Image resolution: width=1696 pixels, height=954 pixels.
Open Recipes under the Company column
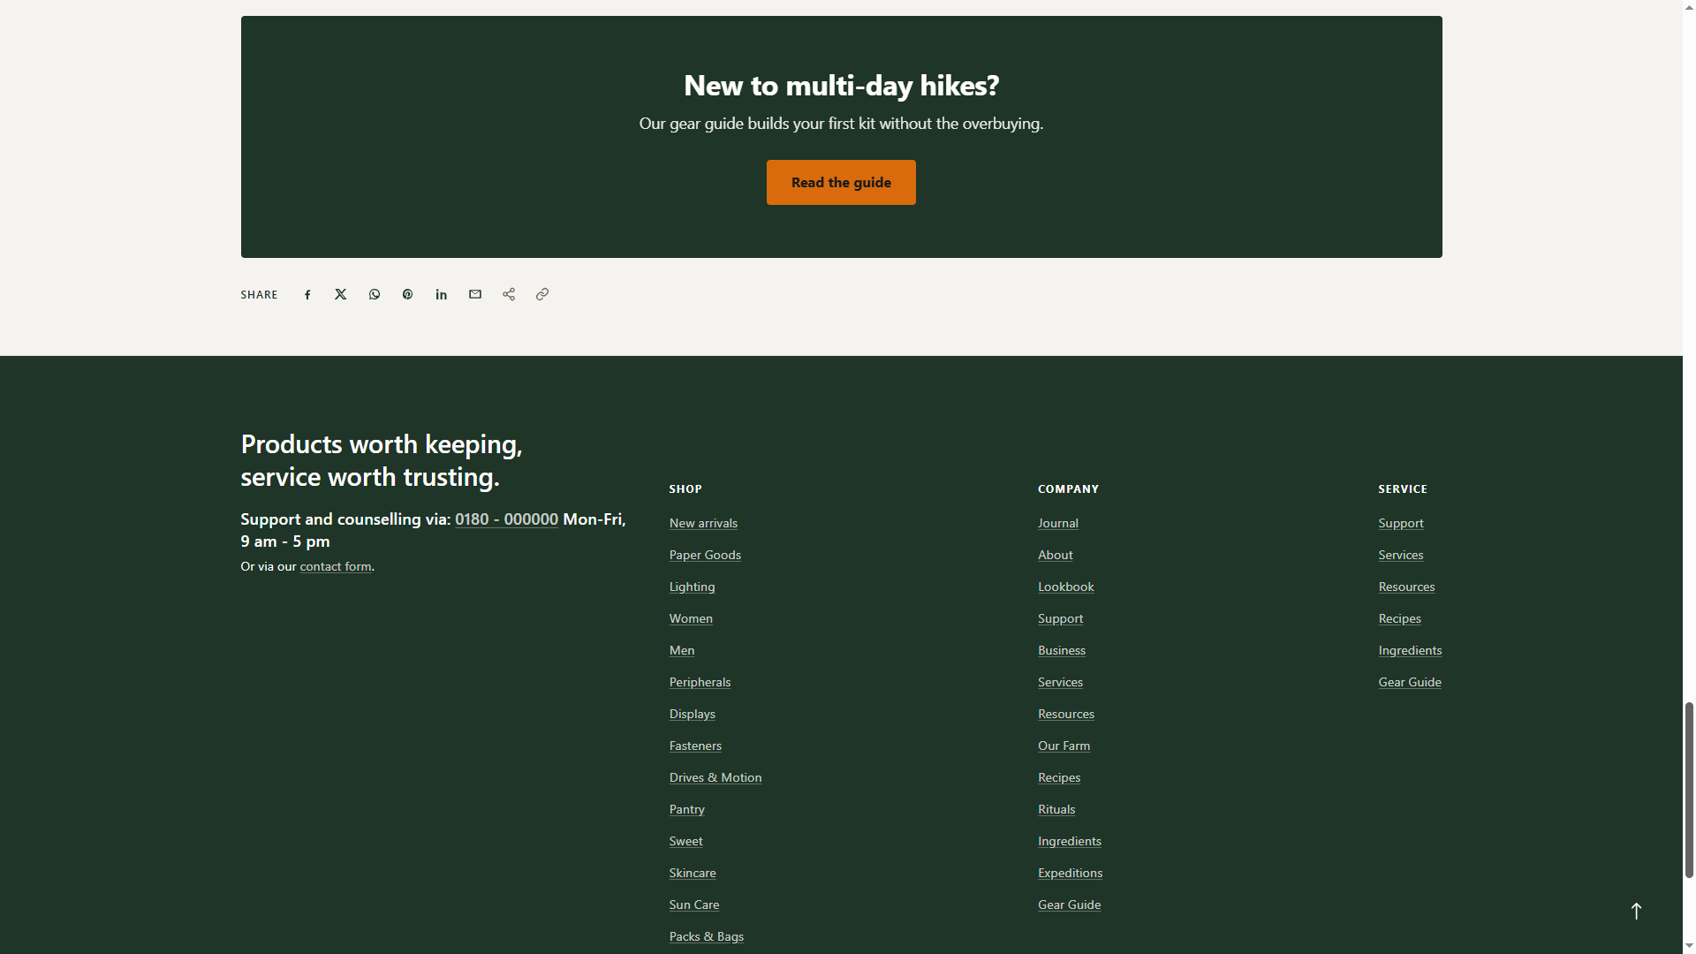tap(1059, 778)
